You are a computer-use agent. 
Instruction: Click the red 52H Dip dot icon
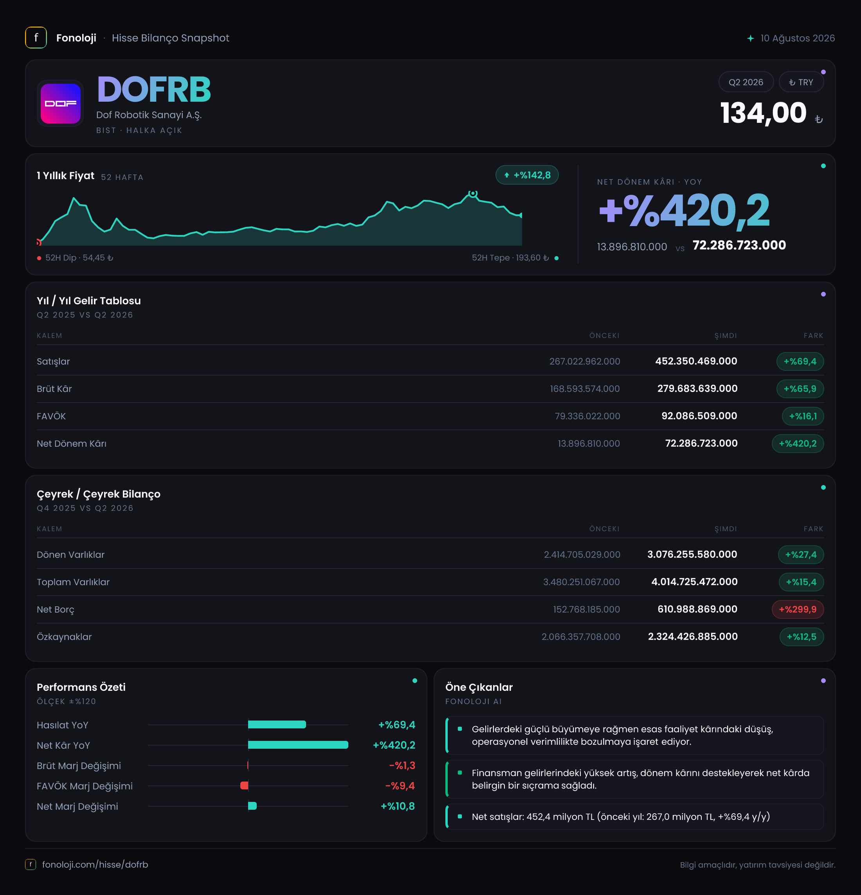[x=39, y=259]
